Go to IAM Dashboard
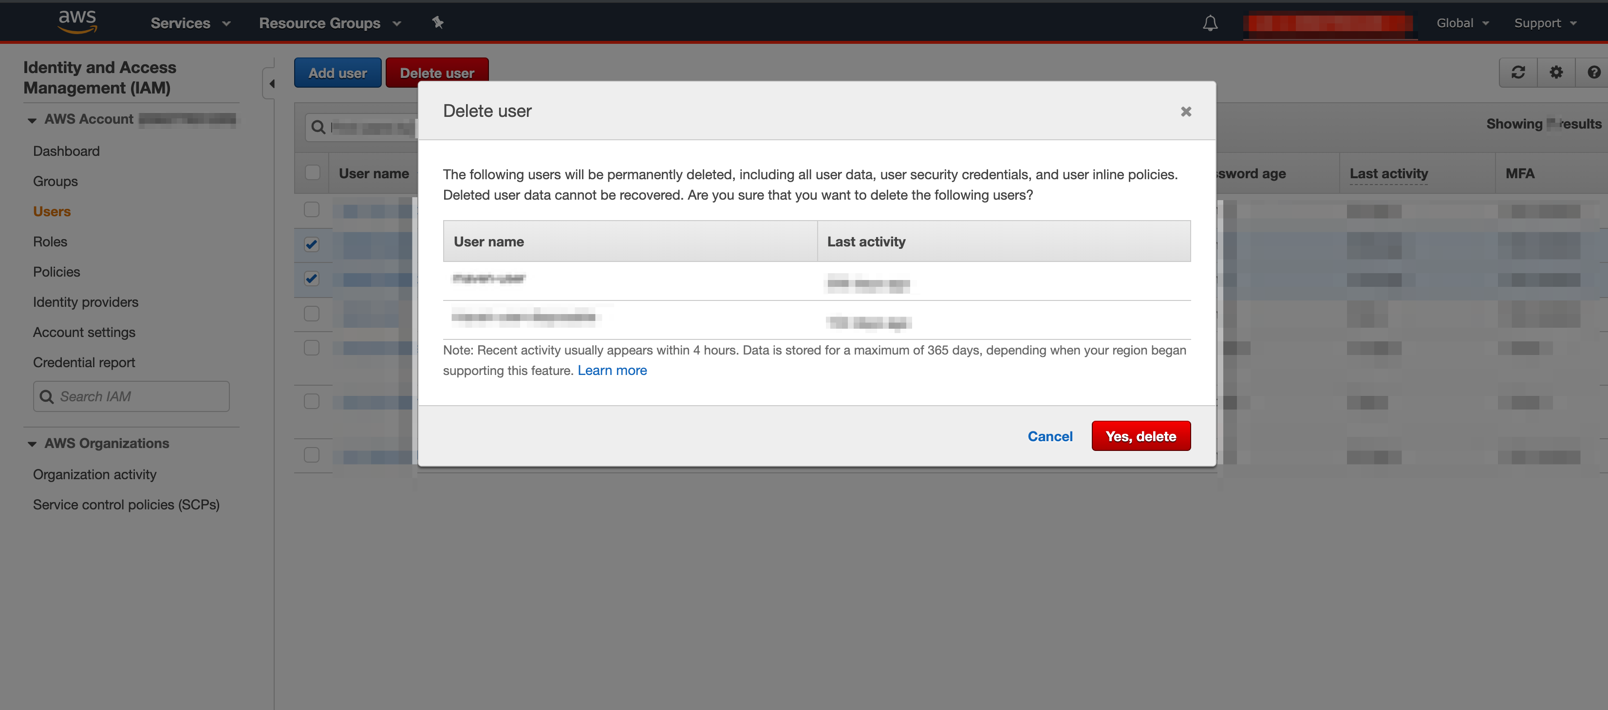Viewport: 1608px width, 710px height. click(x=66, y=151)
